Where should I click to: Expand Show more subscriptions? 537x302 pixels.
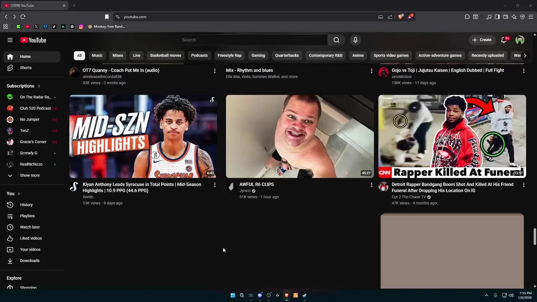[x=32, y=175]
